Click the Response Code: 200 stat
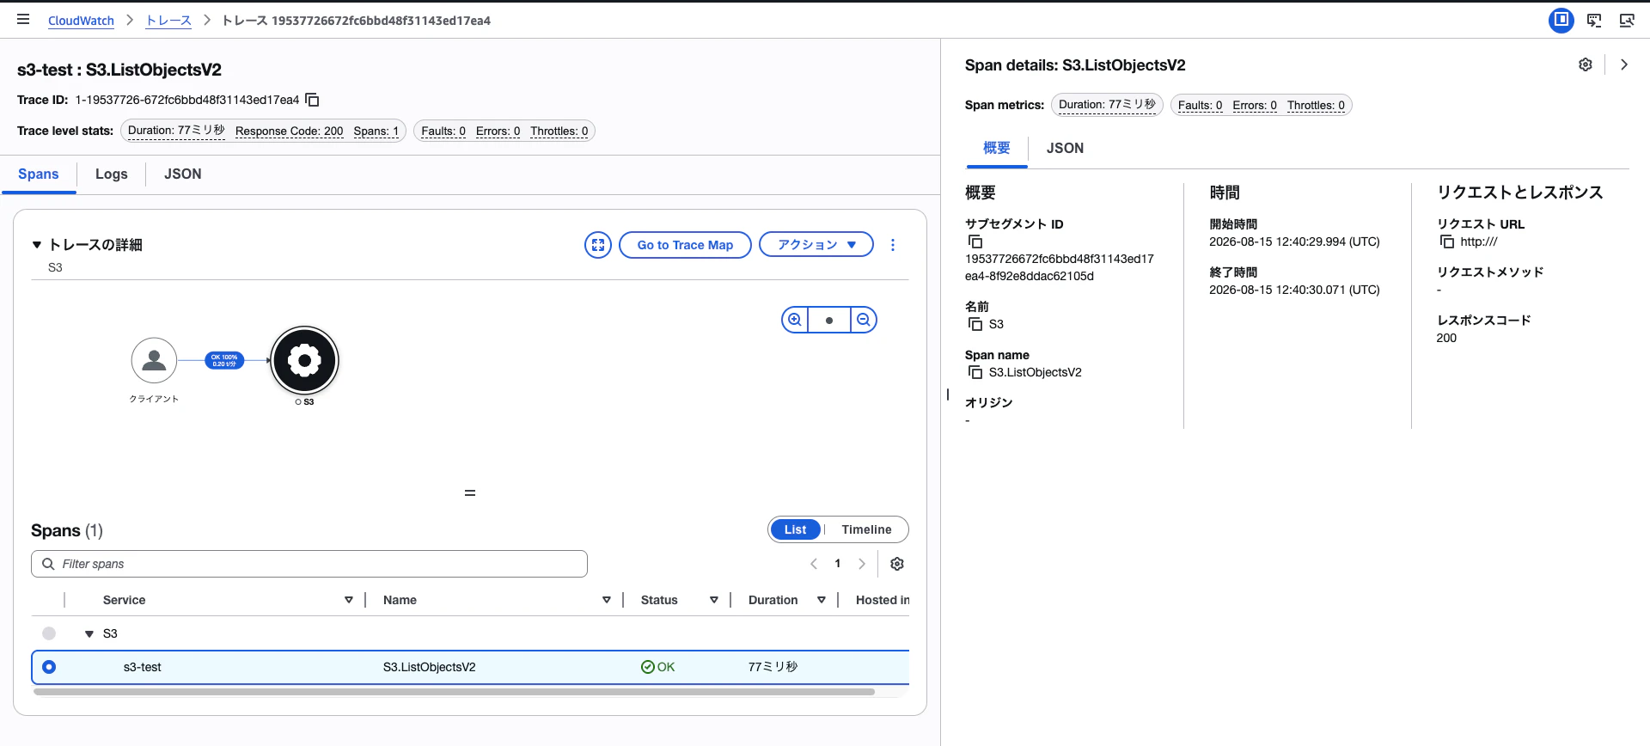 coord(290,131)
